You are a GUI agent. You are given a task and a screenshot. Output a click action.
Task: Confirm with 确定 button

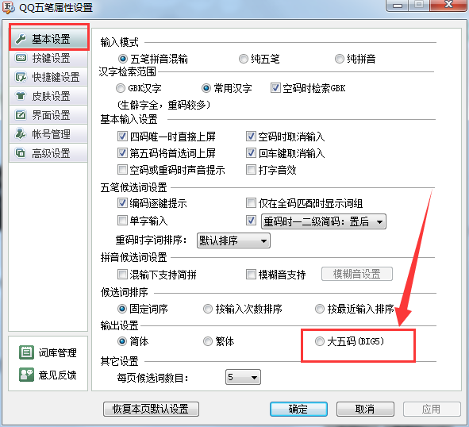[298, 409]
